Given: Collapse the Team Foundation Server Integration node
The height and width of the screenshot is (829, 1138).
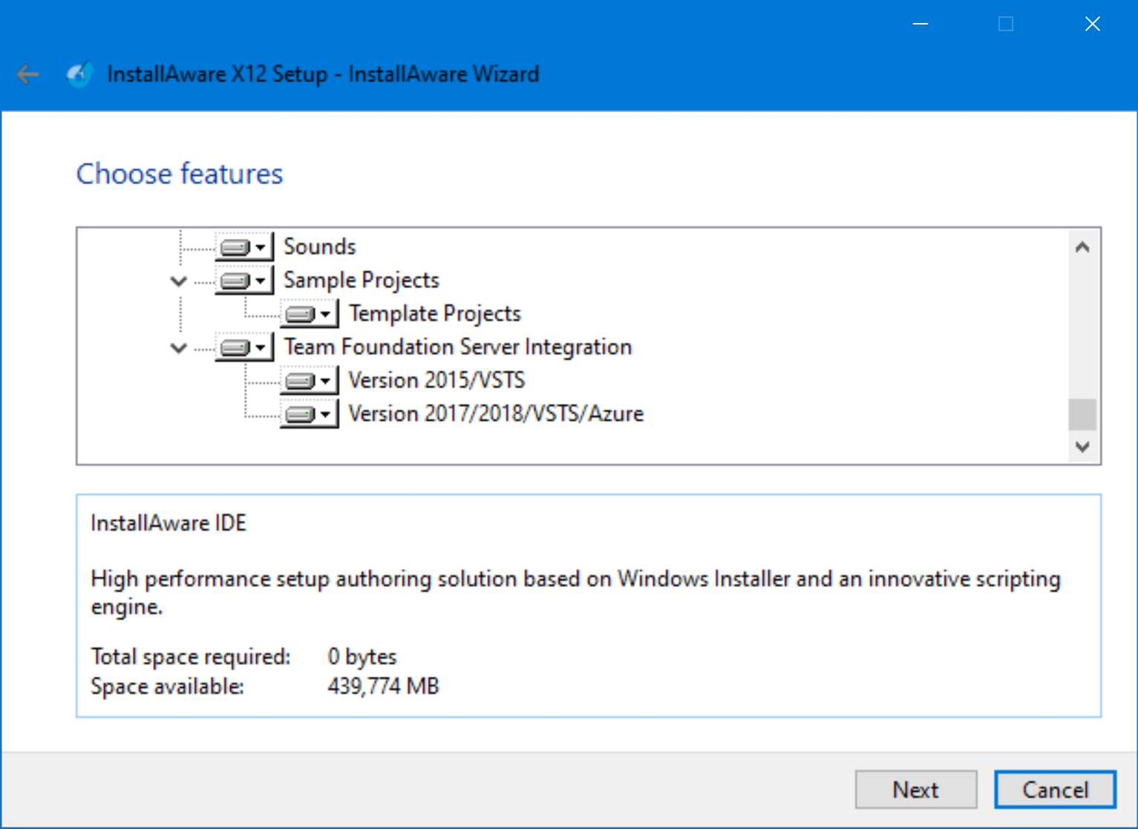Looking at the screenshot, I should [178, 348].
